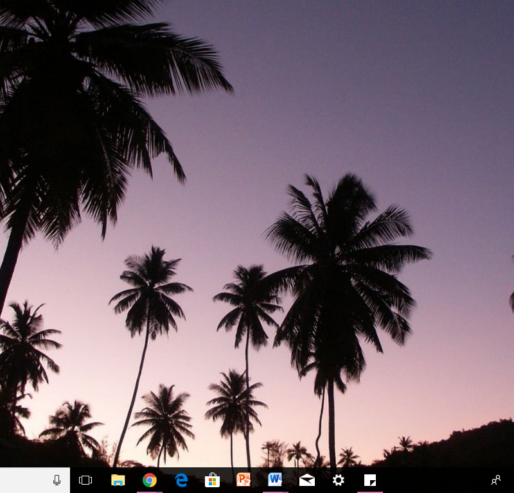The height and width of the screenshot is (493, 514).
Task: Open Windows Settings gear icon
Action: coord(339,480)
